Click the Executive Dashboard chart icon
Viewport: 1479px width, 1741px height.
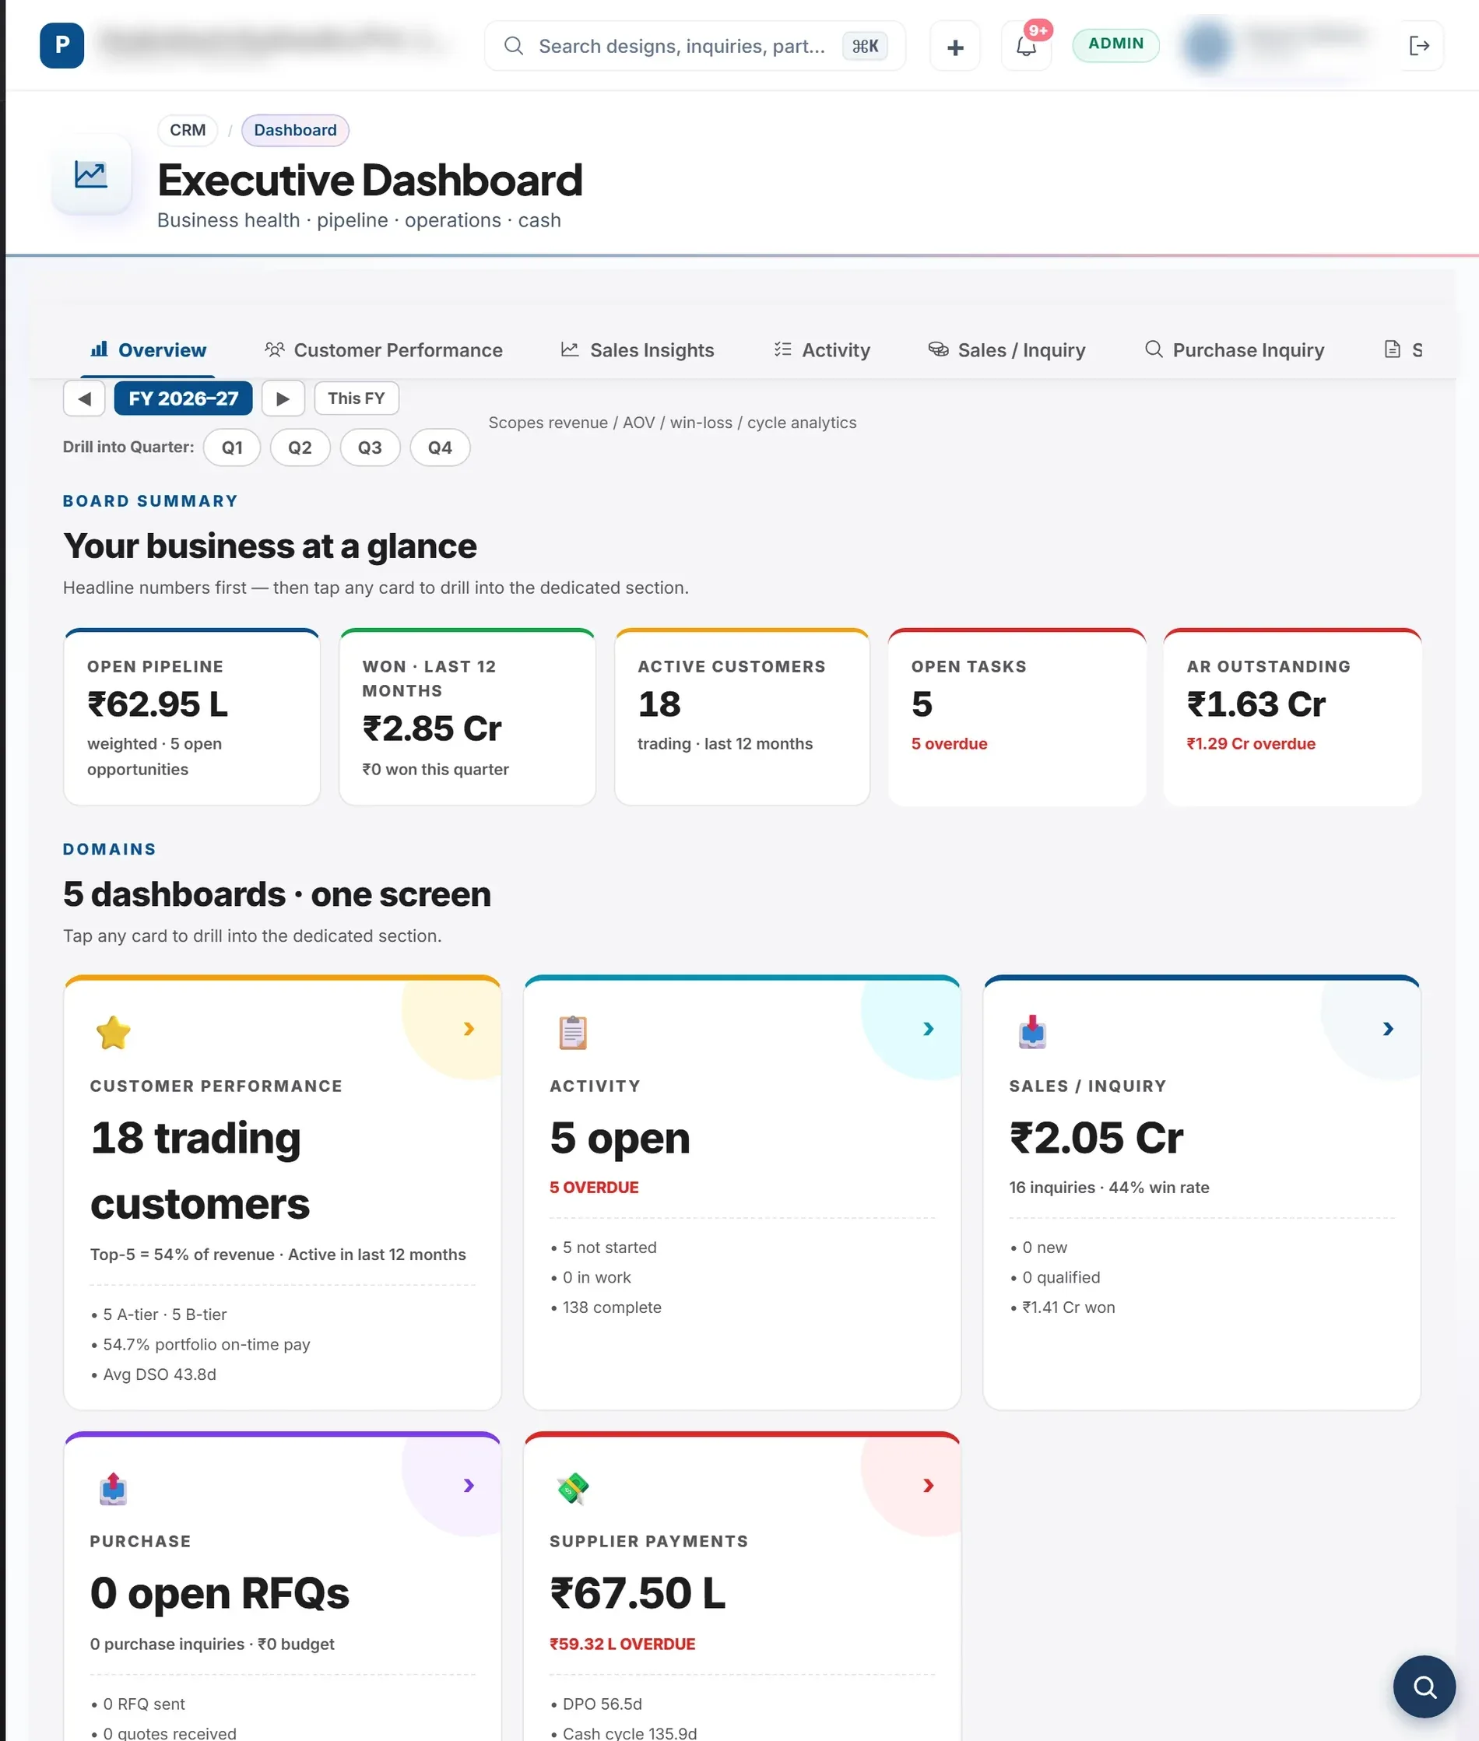[x=90, y=174]
